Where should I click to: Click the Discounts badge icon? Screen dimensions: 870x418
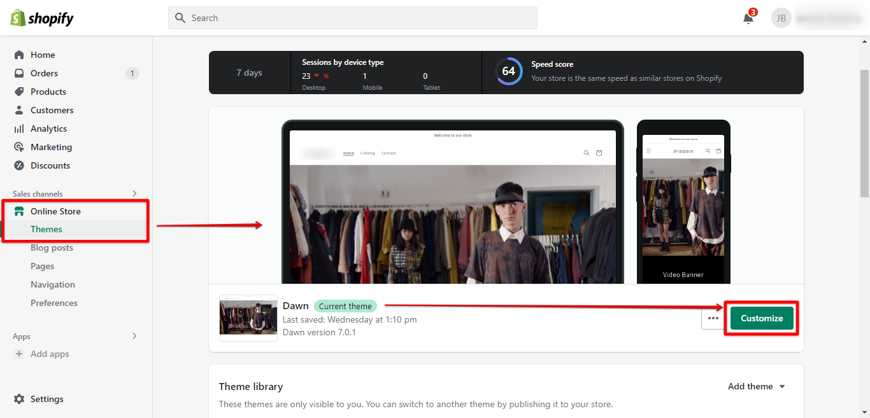[19, 165]
